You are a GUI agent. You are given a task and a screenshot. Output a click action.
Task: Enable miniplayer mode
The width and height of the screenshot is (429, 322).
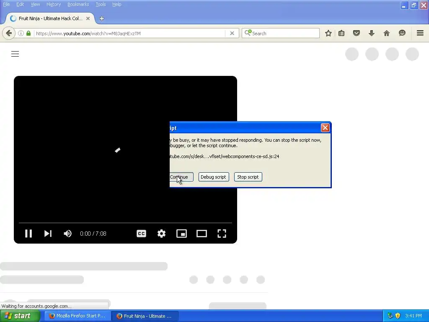(181, 234)
